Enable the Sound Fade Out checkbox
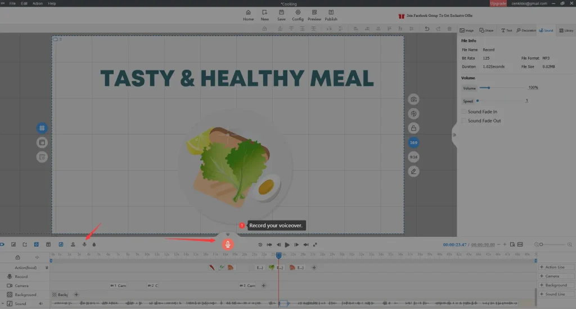 click(463, 121)
